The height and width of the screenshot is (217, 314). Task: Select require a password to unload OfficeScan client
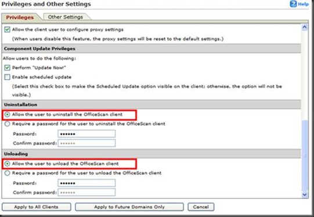(7, 173)
